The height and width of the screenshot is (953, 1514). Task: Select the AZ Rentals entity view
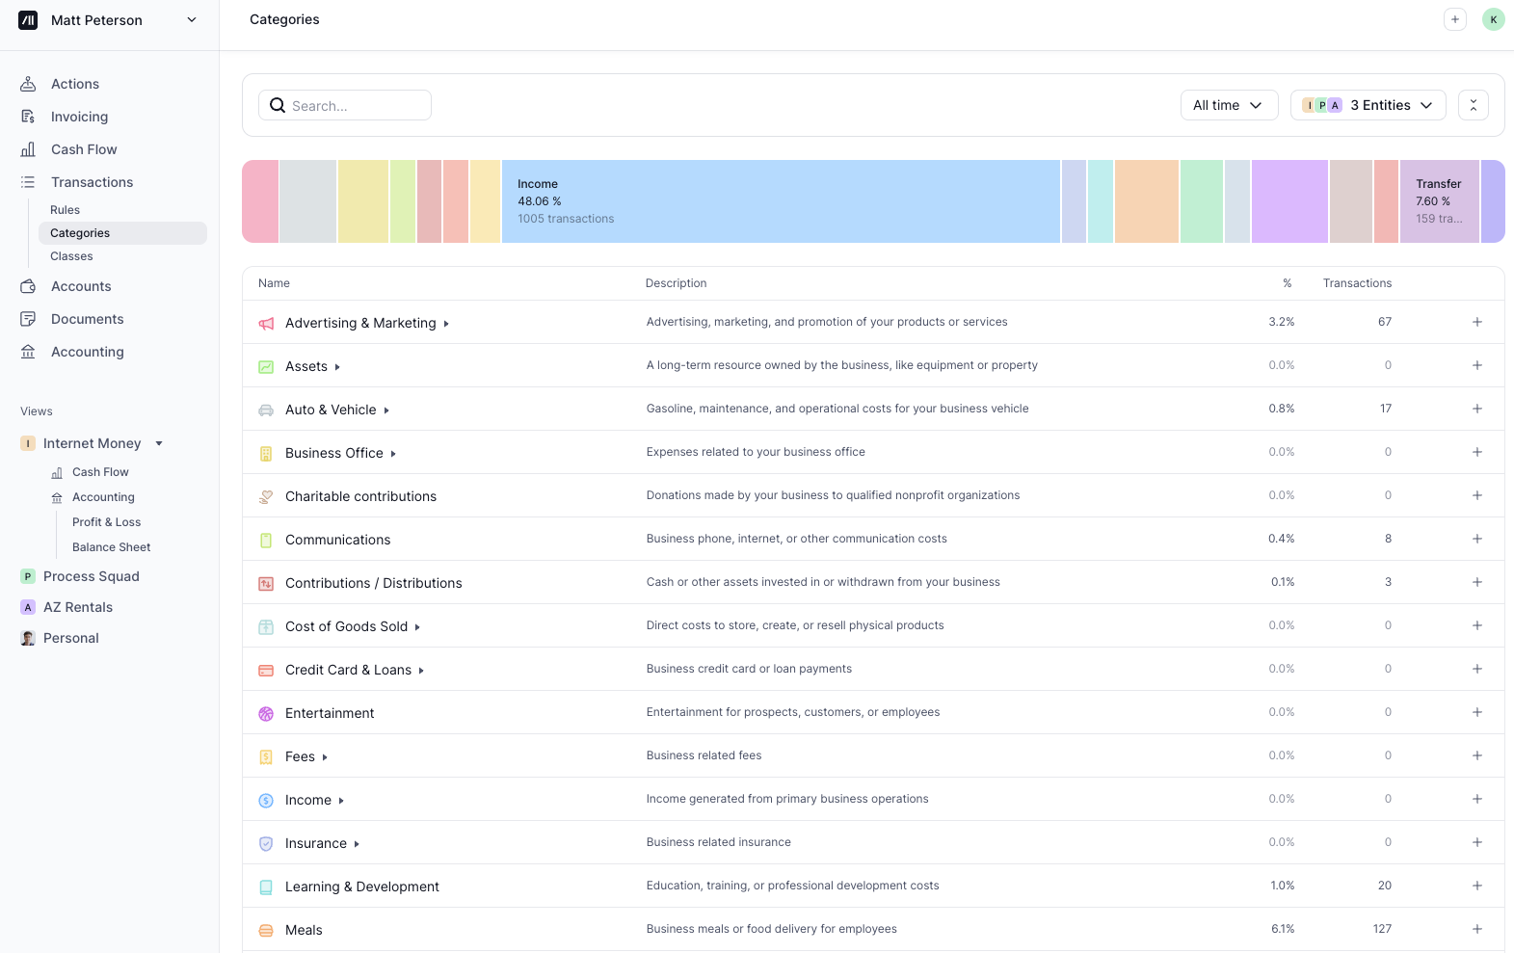(78, 607)
